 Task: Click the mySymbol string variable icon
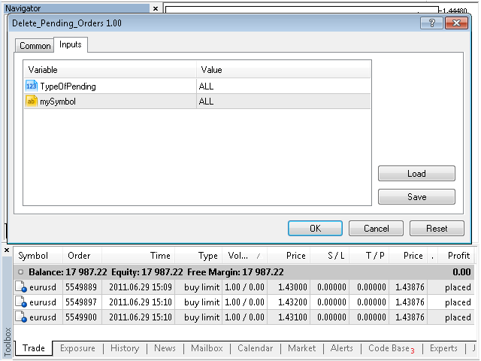click(31, 102)
